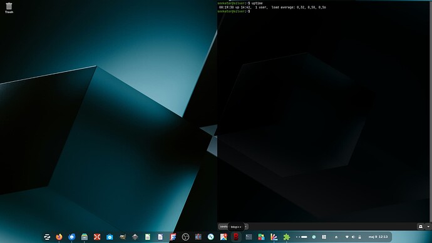This screenshot has height=243, width=432.
Task: Open the blue camera screenshot app in the dock
Action: coord(110,237)
